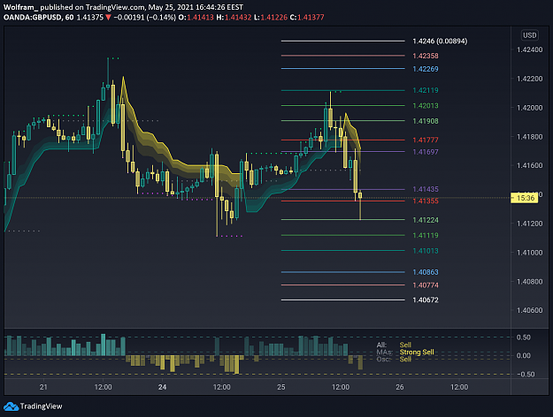Click the High value 1.41432
This screenshot has width=553, height=417.
[238, 18]
